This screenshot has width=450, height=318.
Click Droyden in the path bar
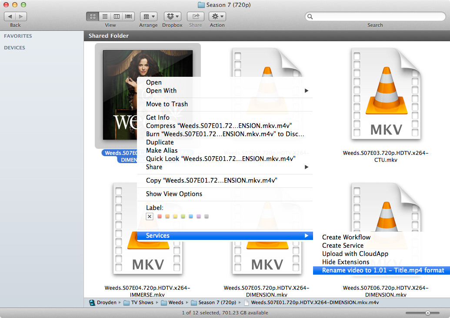click(x=103, y=302)
